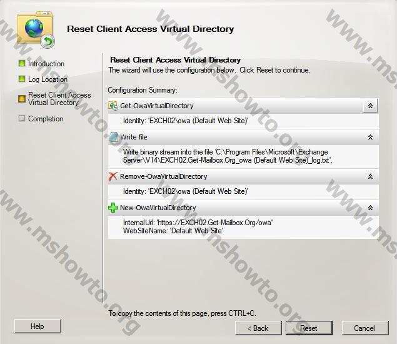Image resolution: width=397 pixels, height=344 pixels.
Task: Select the Completion step
Action: (x=46, y=119)
